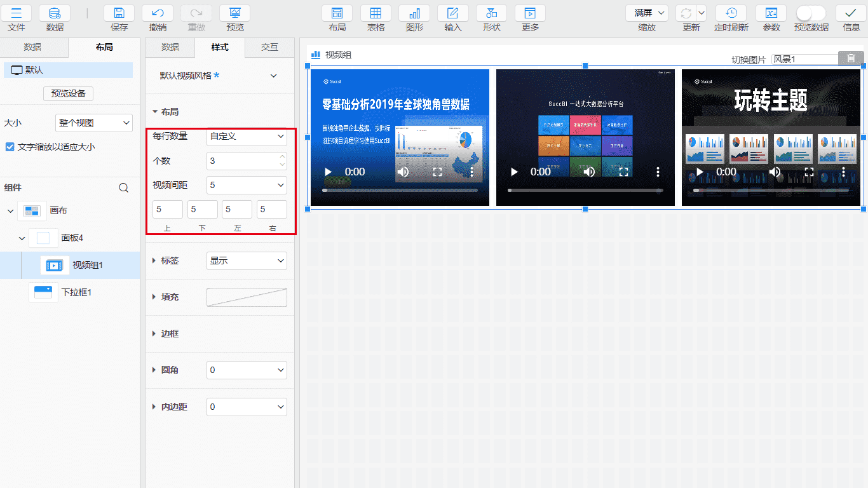Open the Chart (图形) component menu
This screenshot has height=488, width=868.
pyautogui.click(x=414, y=13)
